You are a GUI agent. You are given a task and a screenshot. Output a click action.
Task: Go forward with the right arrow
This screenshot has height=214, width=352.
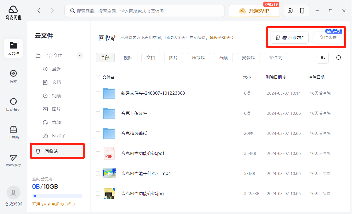point(52,11)
